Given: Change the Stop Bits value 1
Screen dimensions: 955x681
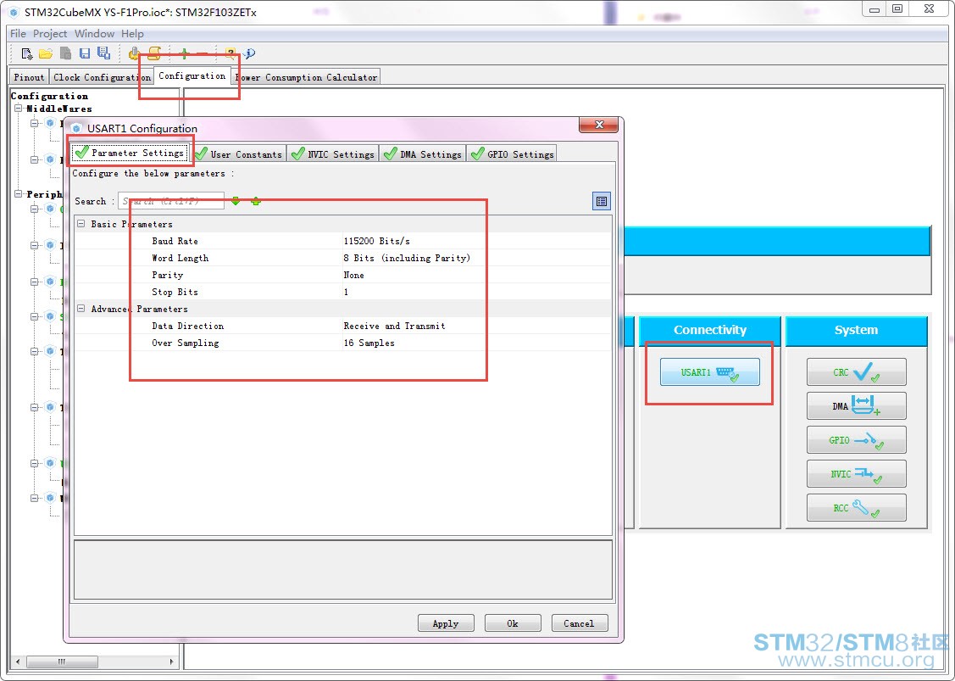Looking at the screenshot, I should pos(346,292).
